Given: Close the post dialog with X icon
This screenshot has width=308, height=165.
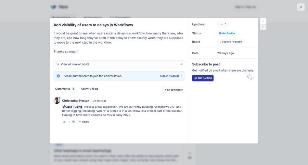Looking at the screenshot, I should click(x=300, y=7).
